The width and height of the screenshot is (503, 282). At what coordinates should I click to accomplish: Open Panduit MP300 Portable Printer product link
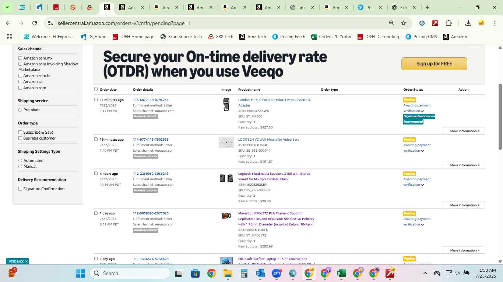(x=274, y=102)
